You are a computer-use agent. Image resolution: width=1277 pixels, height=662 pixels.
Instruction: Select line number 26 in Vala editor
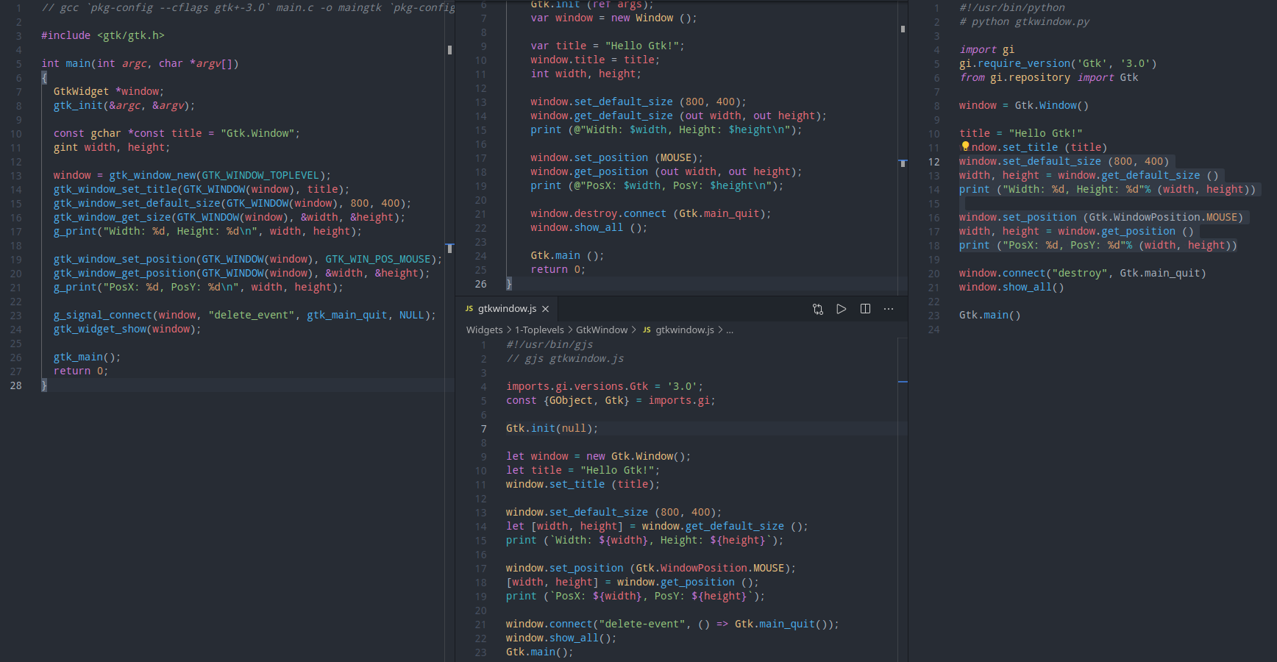[x=480, y=284]
